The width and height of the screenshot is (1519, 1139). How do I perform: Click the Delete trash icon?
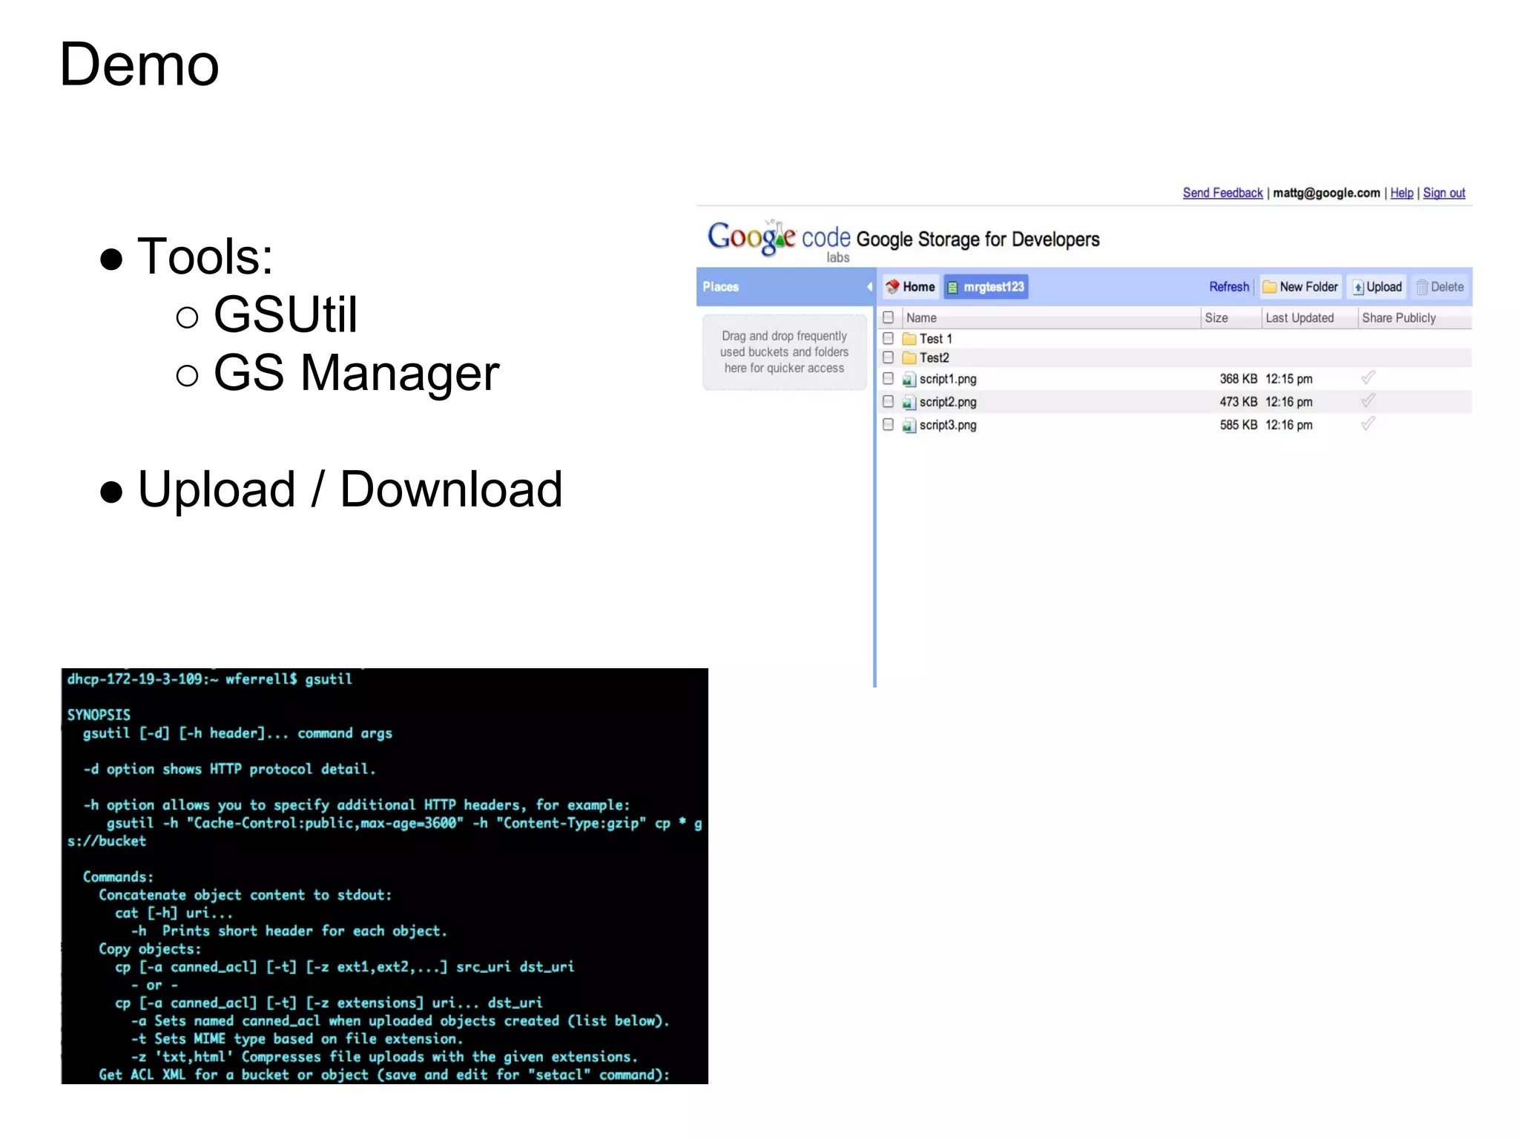(x=1422, y=287)
